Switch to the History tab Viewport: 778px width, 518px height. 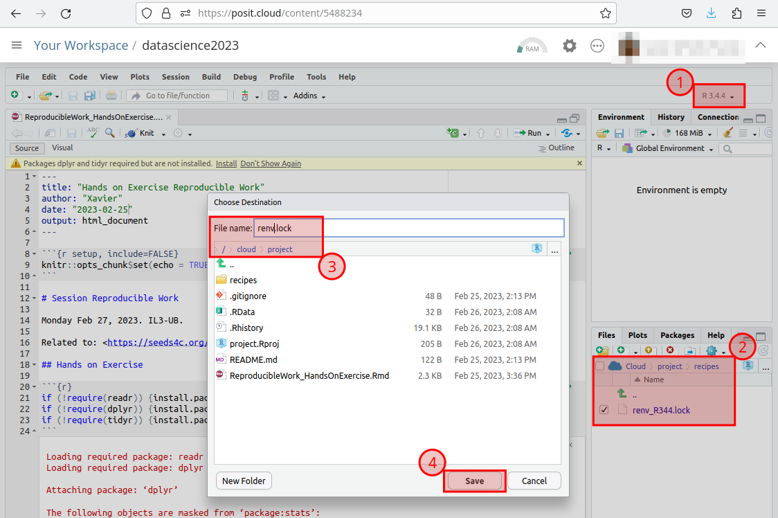[671, 117]
